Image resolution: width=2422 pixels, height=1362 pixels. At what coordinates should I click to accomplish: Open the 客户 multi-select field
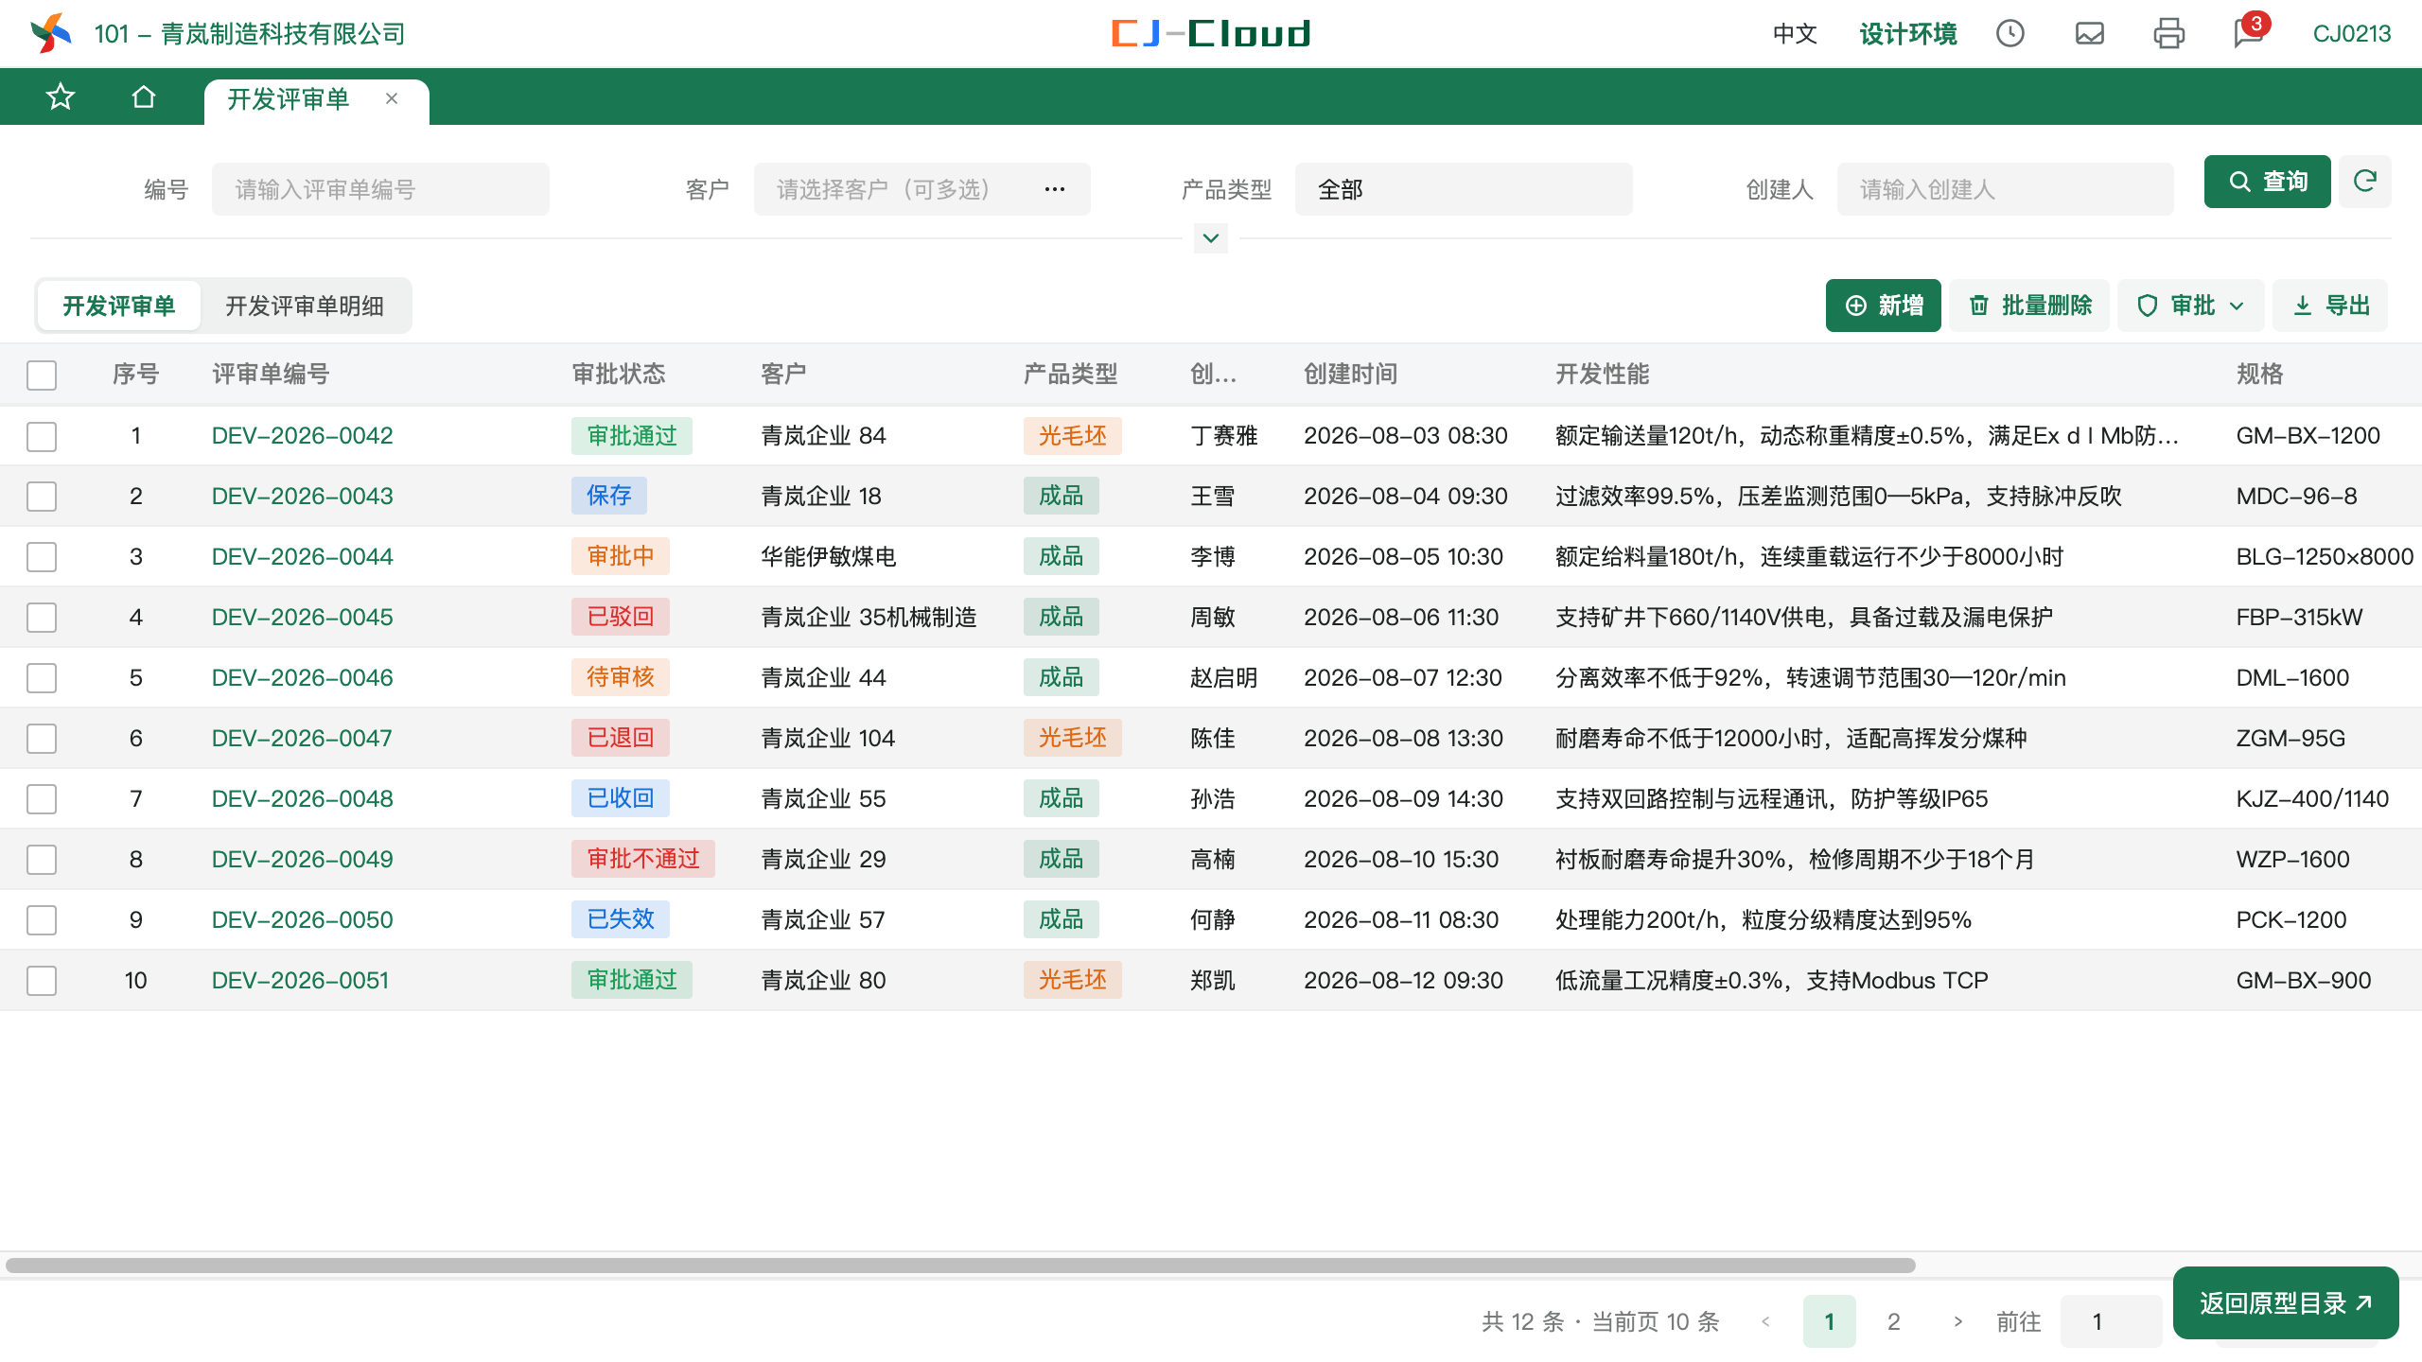pyautogui.click(x=921, y=189)
